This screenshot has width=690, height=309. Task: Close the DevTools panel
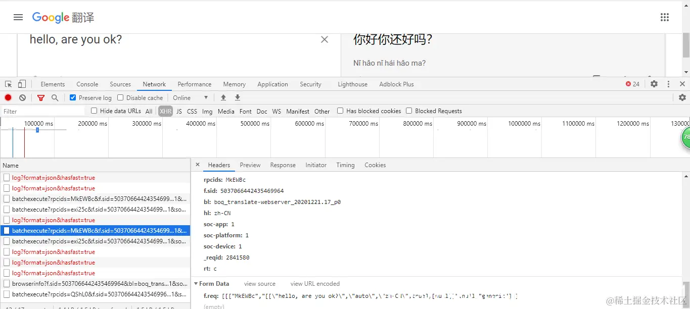pos(682,84)
